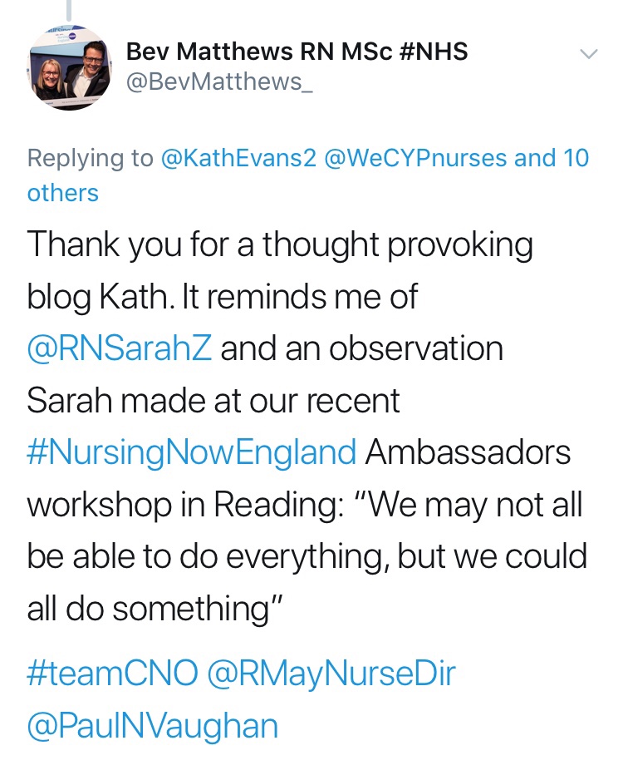Tap "Thank you for a thought provoking" text
The image size is (623, 770).
click(279, 244)
